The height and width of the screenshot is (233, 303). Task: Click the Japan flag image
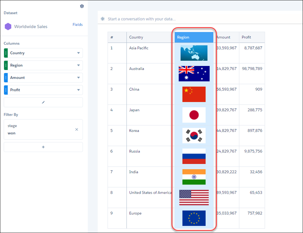coord(194,115)
